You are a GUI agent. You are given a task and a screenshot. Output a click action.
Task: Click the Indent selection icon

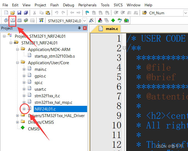pos(116,13)
